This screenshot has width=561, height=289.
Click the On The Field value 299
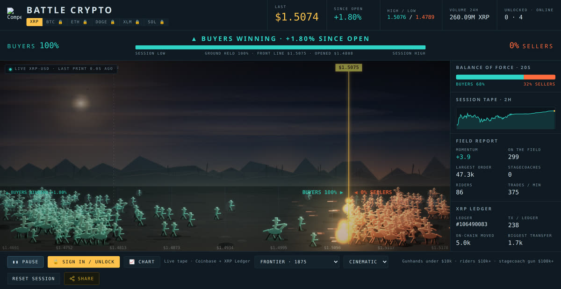pyautogui.click(x=513, y=157)
